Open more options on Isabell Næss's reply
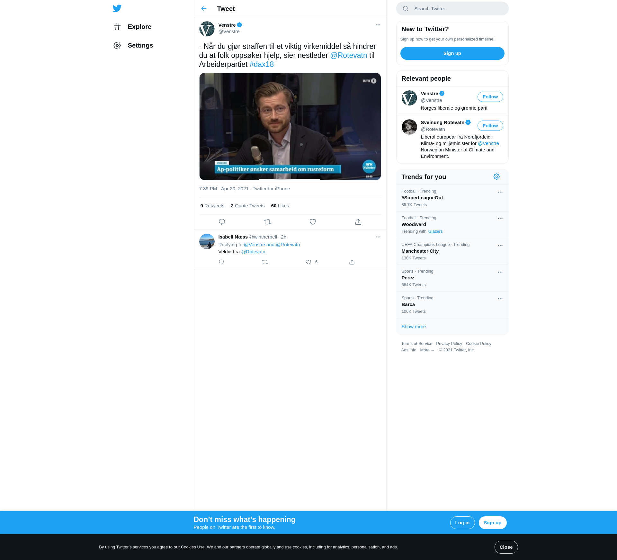The image size is (617, 560). [x=378, y=237]
